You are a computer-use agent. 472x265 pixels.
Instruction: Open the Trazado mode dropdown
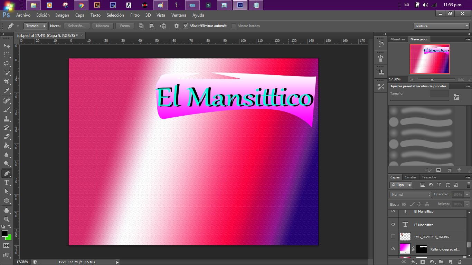pos(35,26)
